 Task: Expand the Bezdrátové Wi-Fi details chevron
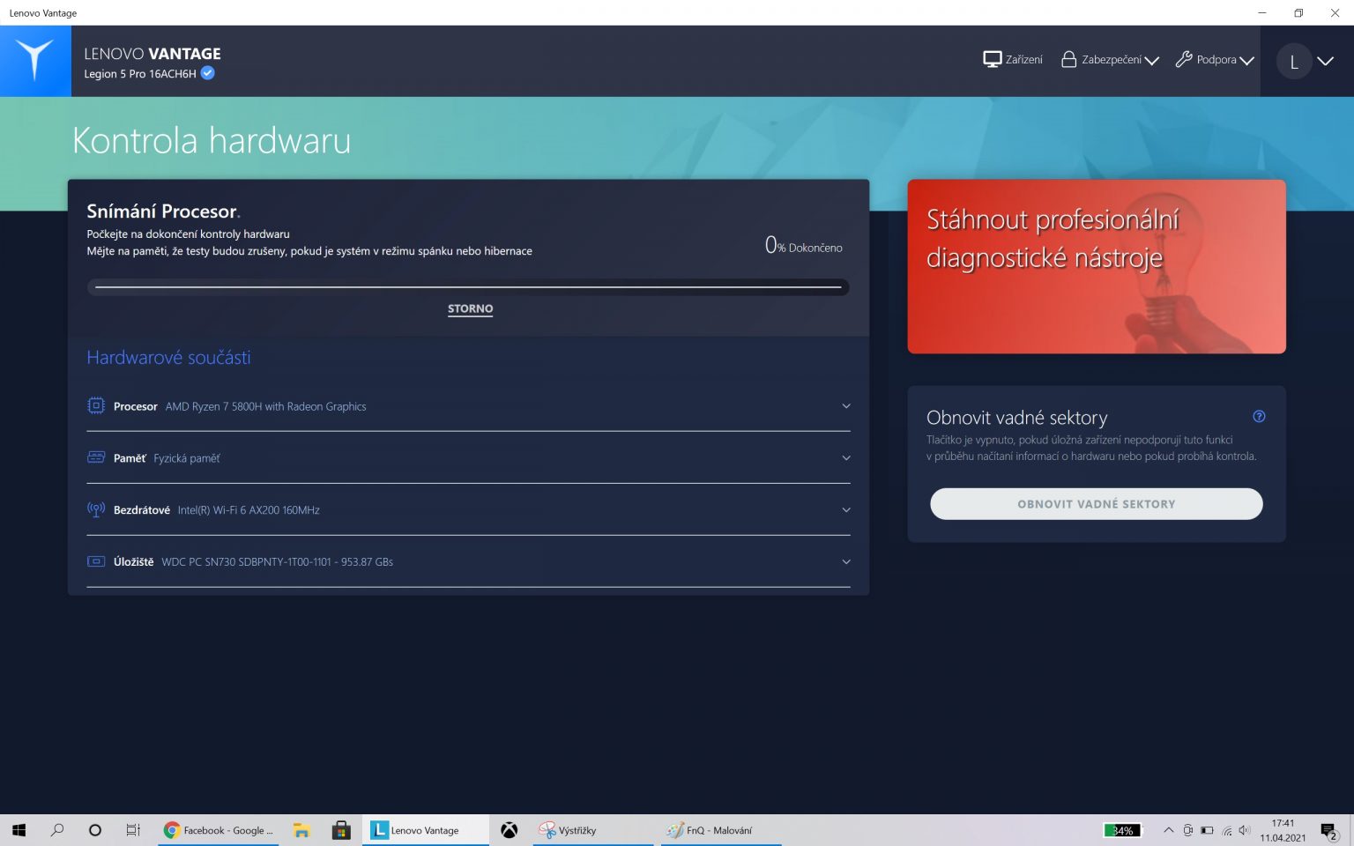[x=845, y=509]
